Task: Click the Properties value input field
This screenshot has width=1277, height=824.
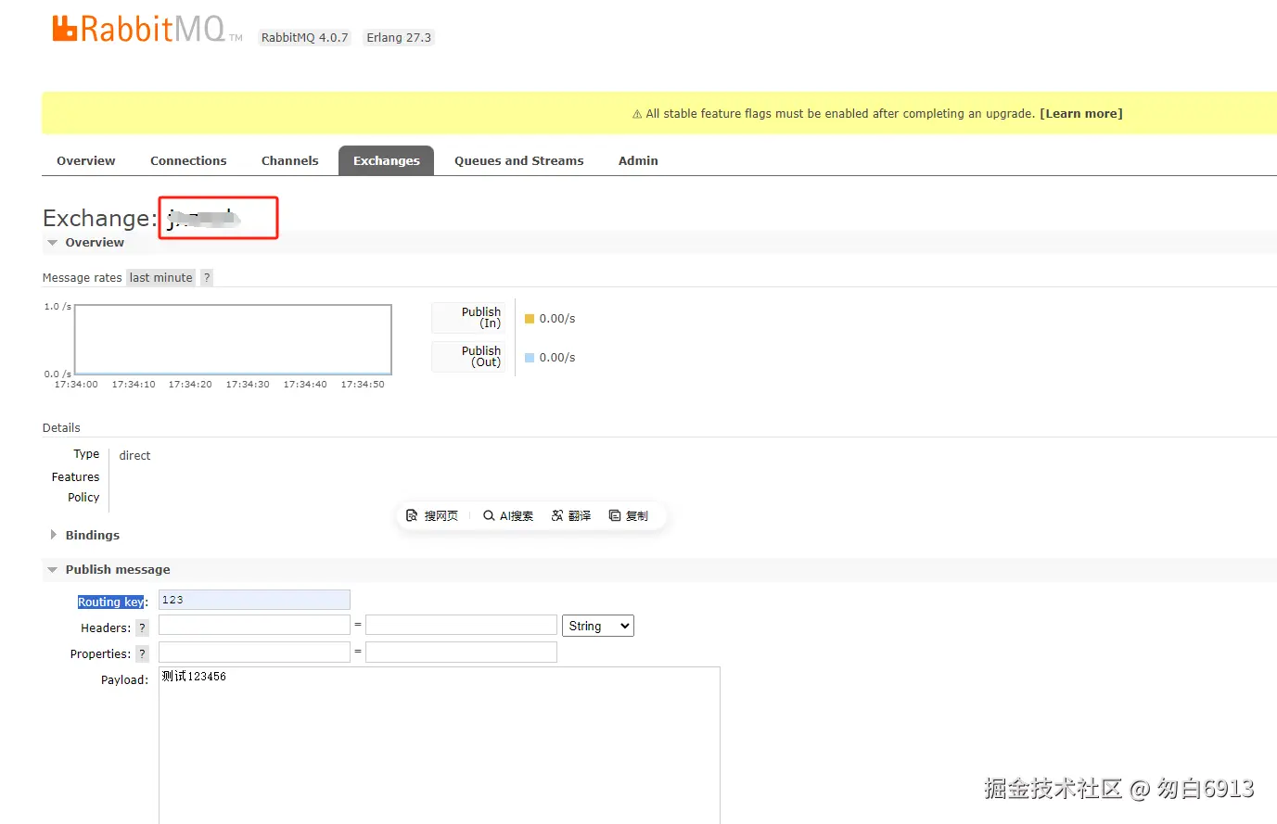Action: 461,652
